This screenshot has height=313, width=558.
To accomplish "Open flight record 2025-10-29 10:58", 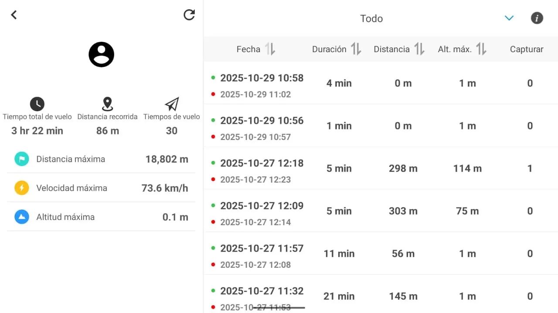I will click(x=381, y=83).
